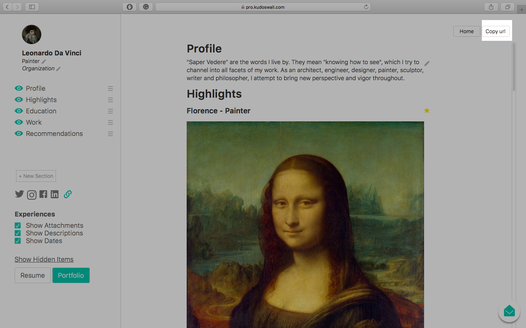526x328 pixels.
Task: Uncheck Show Dates checkbox
Action: coord(18,241)
